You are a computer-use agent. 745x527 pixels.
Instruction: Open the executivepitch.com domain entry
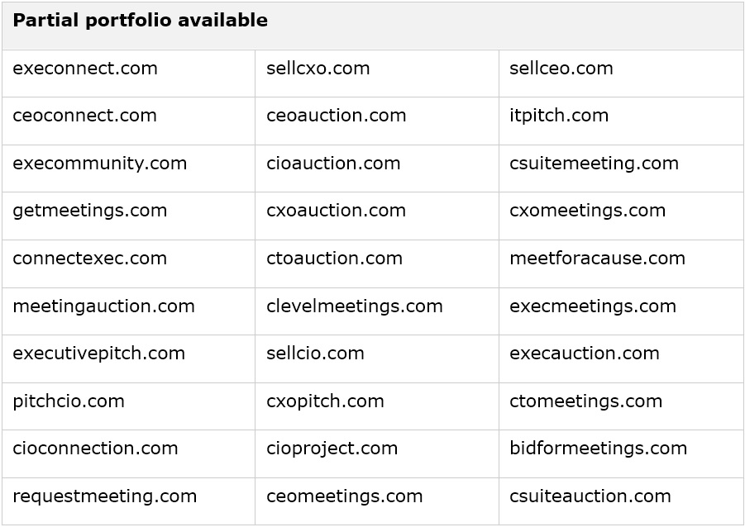pos(98,354)
